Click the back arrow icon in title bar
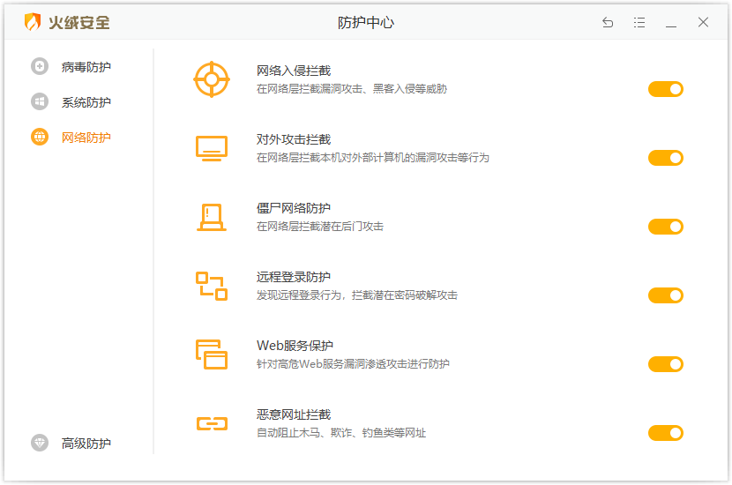The height and width of the screenshot is (485, 732). pyautogui.click(x=608, y=23)
